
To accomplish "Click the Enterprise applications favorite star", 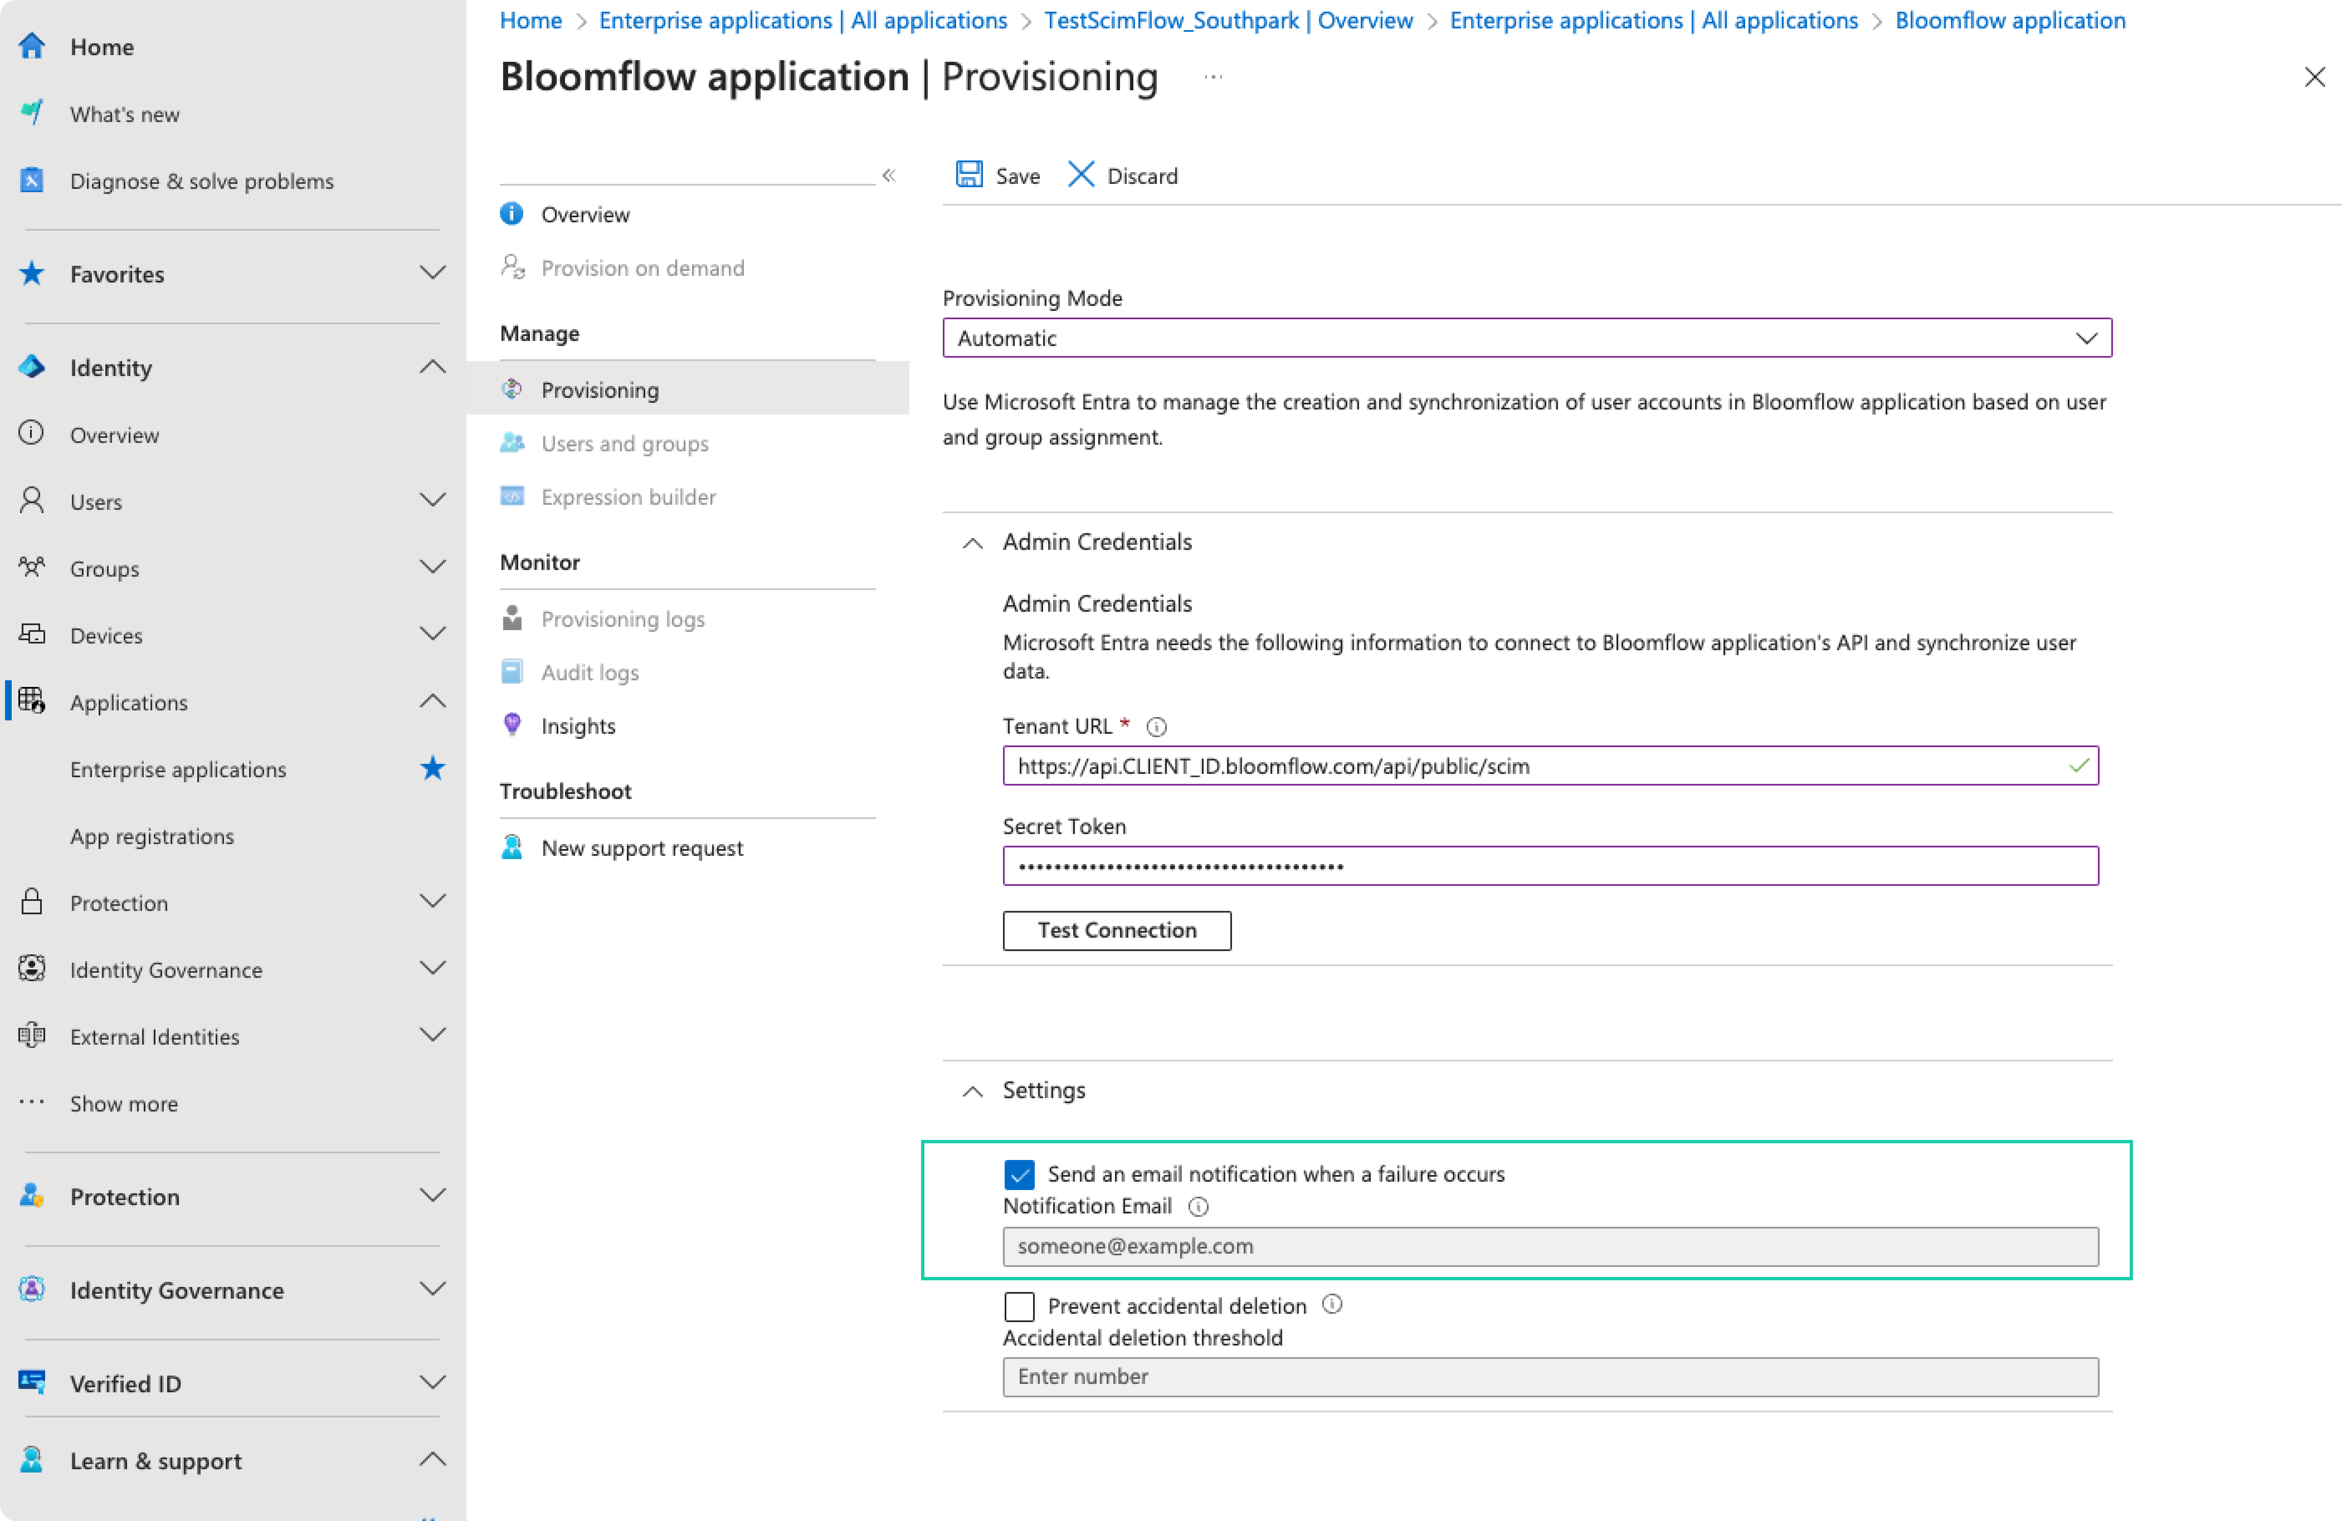I will pos(432,768).
